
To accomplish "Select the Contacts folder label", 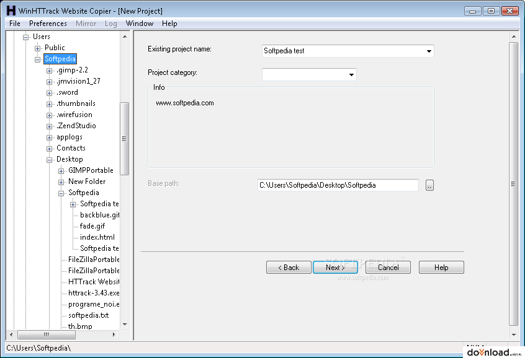I will click(x=71, y=148).
